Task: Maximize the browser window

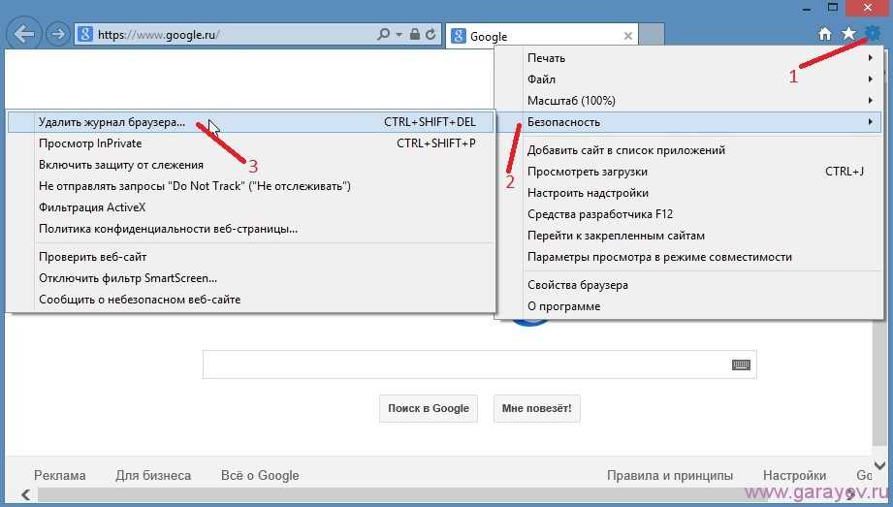Action: pyautogui.click(x=833, y=8)
